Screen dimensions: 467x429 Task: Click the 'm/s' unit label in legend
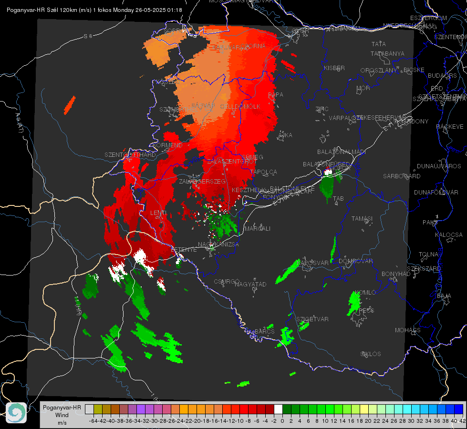[x=62, y=423]
